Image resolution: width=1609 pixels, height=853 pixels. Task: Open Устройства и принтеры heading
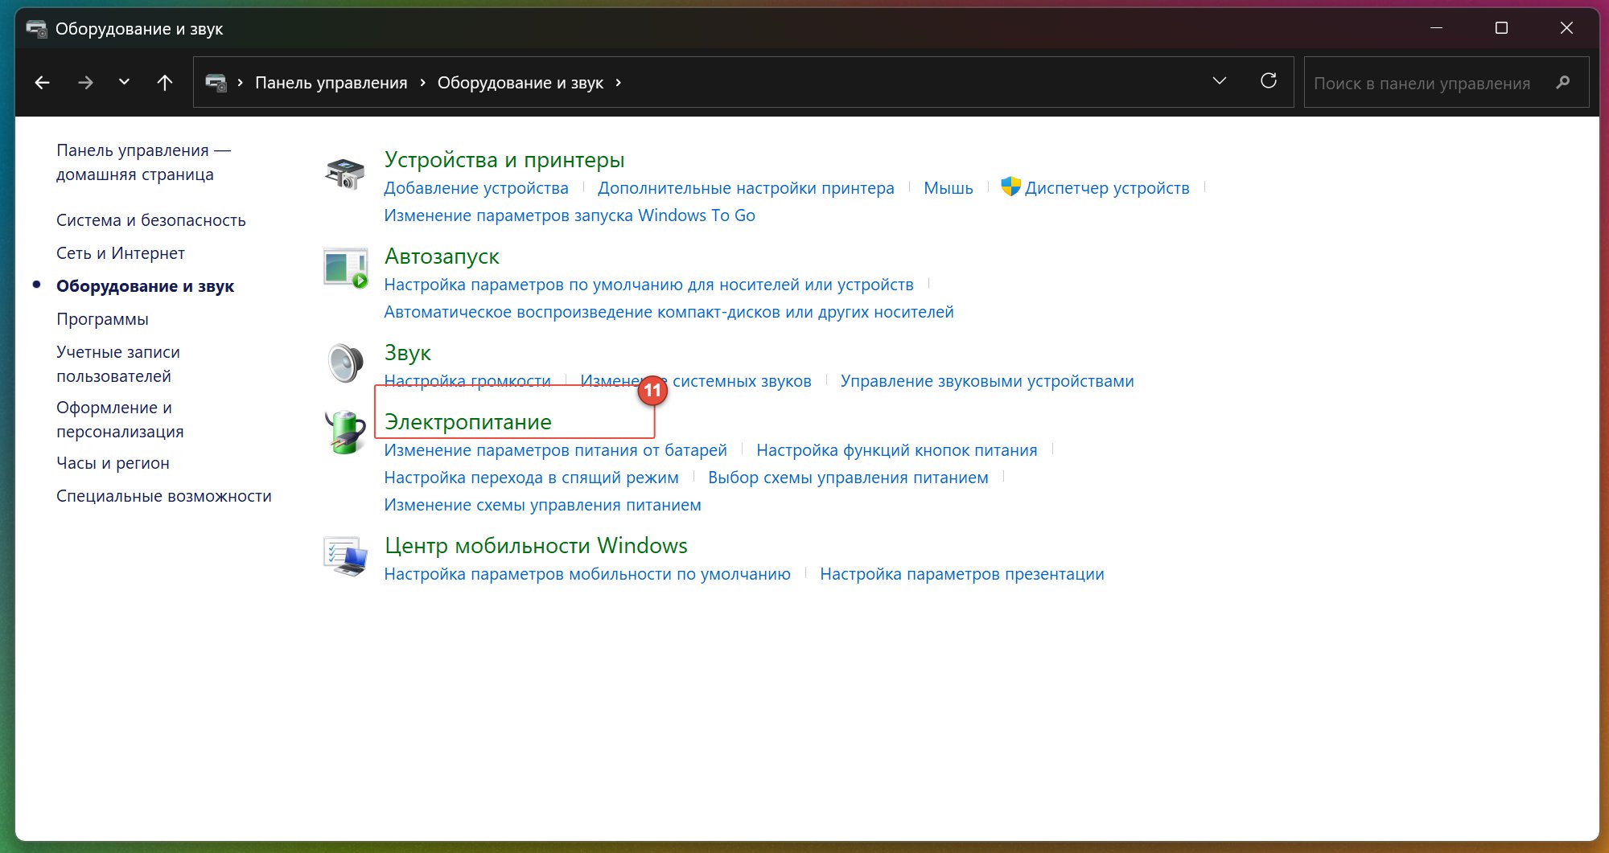point(504,160)
